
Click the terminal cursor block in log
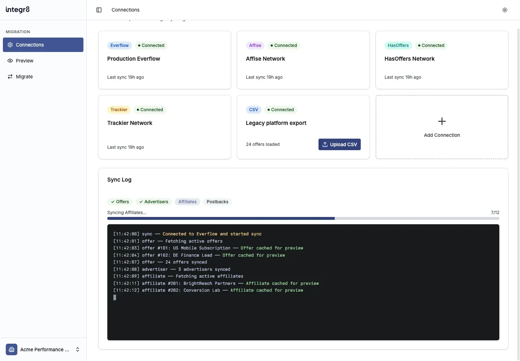click(x=115, y=297)
